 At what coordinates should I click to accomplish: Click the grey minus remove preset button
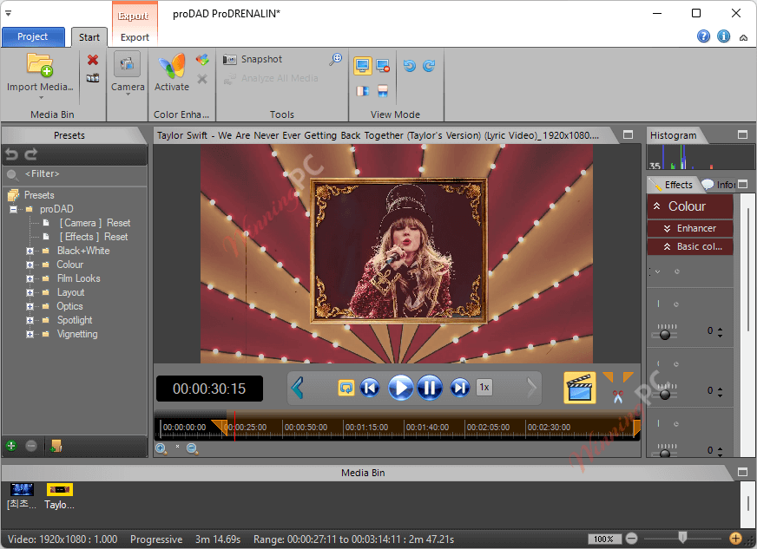pos(31,446)
